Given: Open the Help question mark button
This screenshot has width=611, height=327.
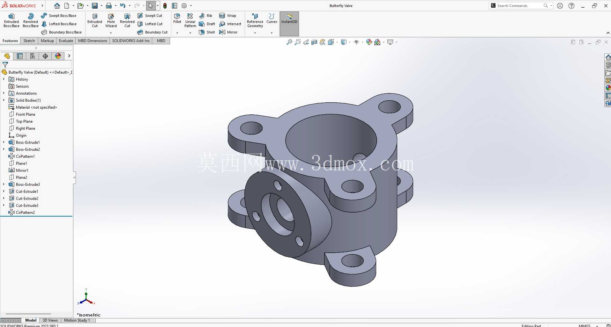Looking at the screenshot, I should tap(571, 6).
